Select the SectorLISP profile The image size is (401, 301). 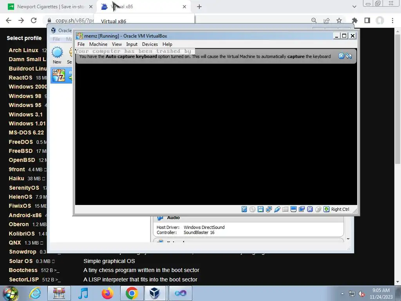point(24,279)
